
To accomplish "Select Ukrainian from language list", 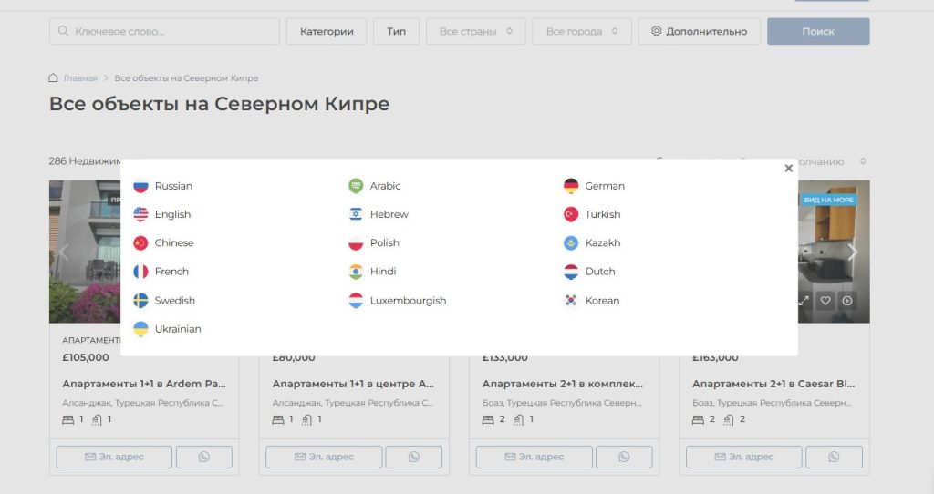I will pyautogui.click(x=178, y=329).
